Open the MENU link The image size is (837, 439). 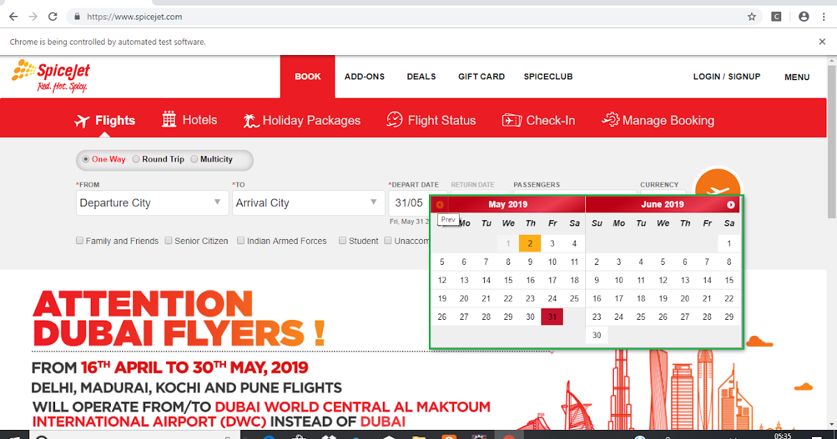797,77
